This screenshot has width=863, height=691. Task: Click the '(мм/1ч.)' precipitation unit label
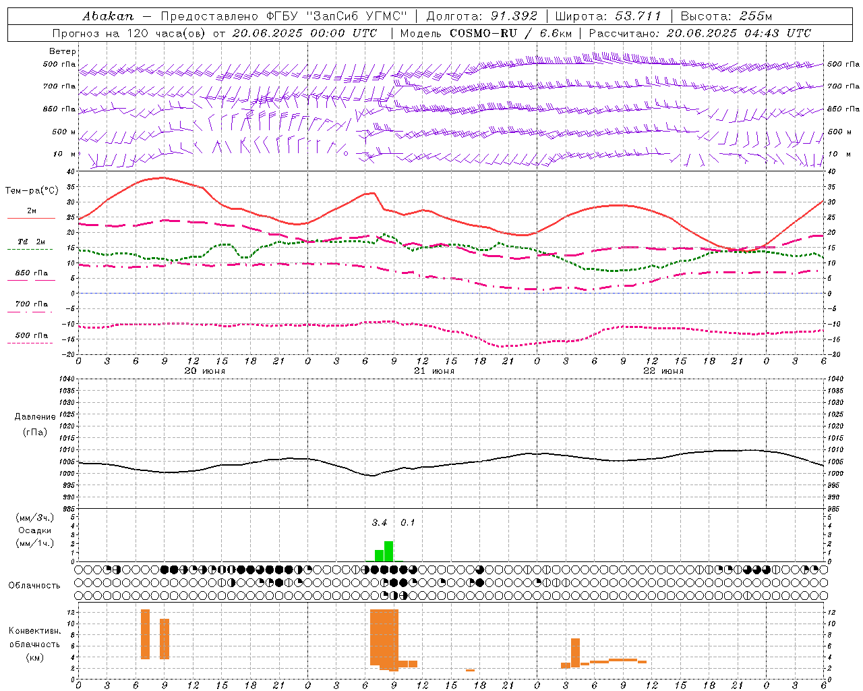(x=35, y=543)
